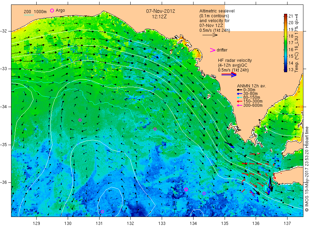Click the 17 degree colorbar tick label
This screenshot has width=311, height=228.
pyautogui.click(x=291, y=43)
